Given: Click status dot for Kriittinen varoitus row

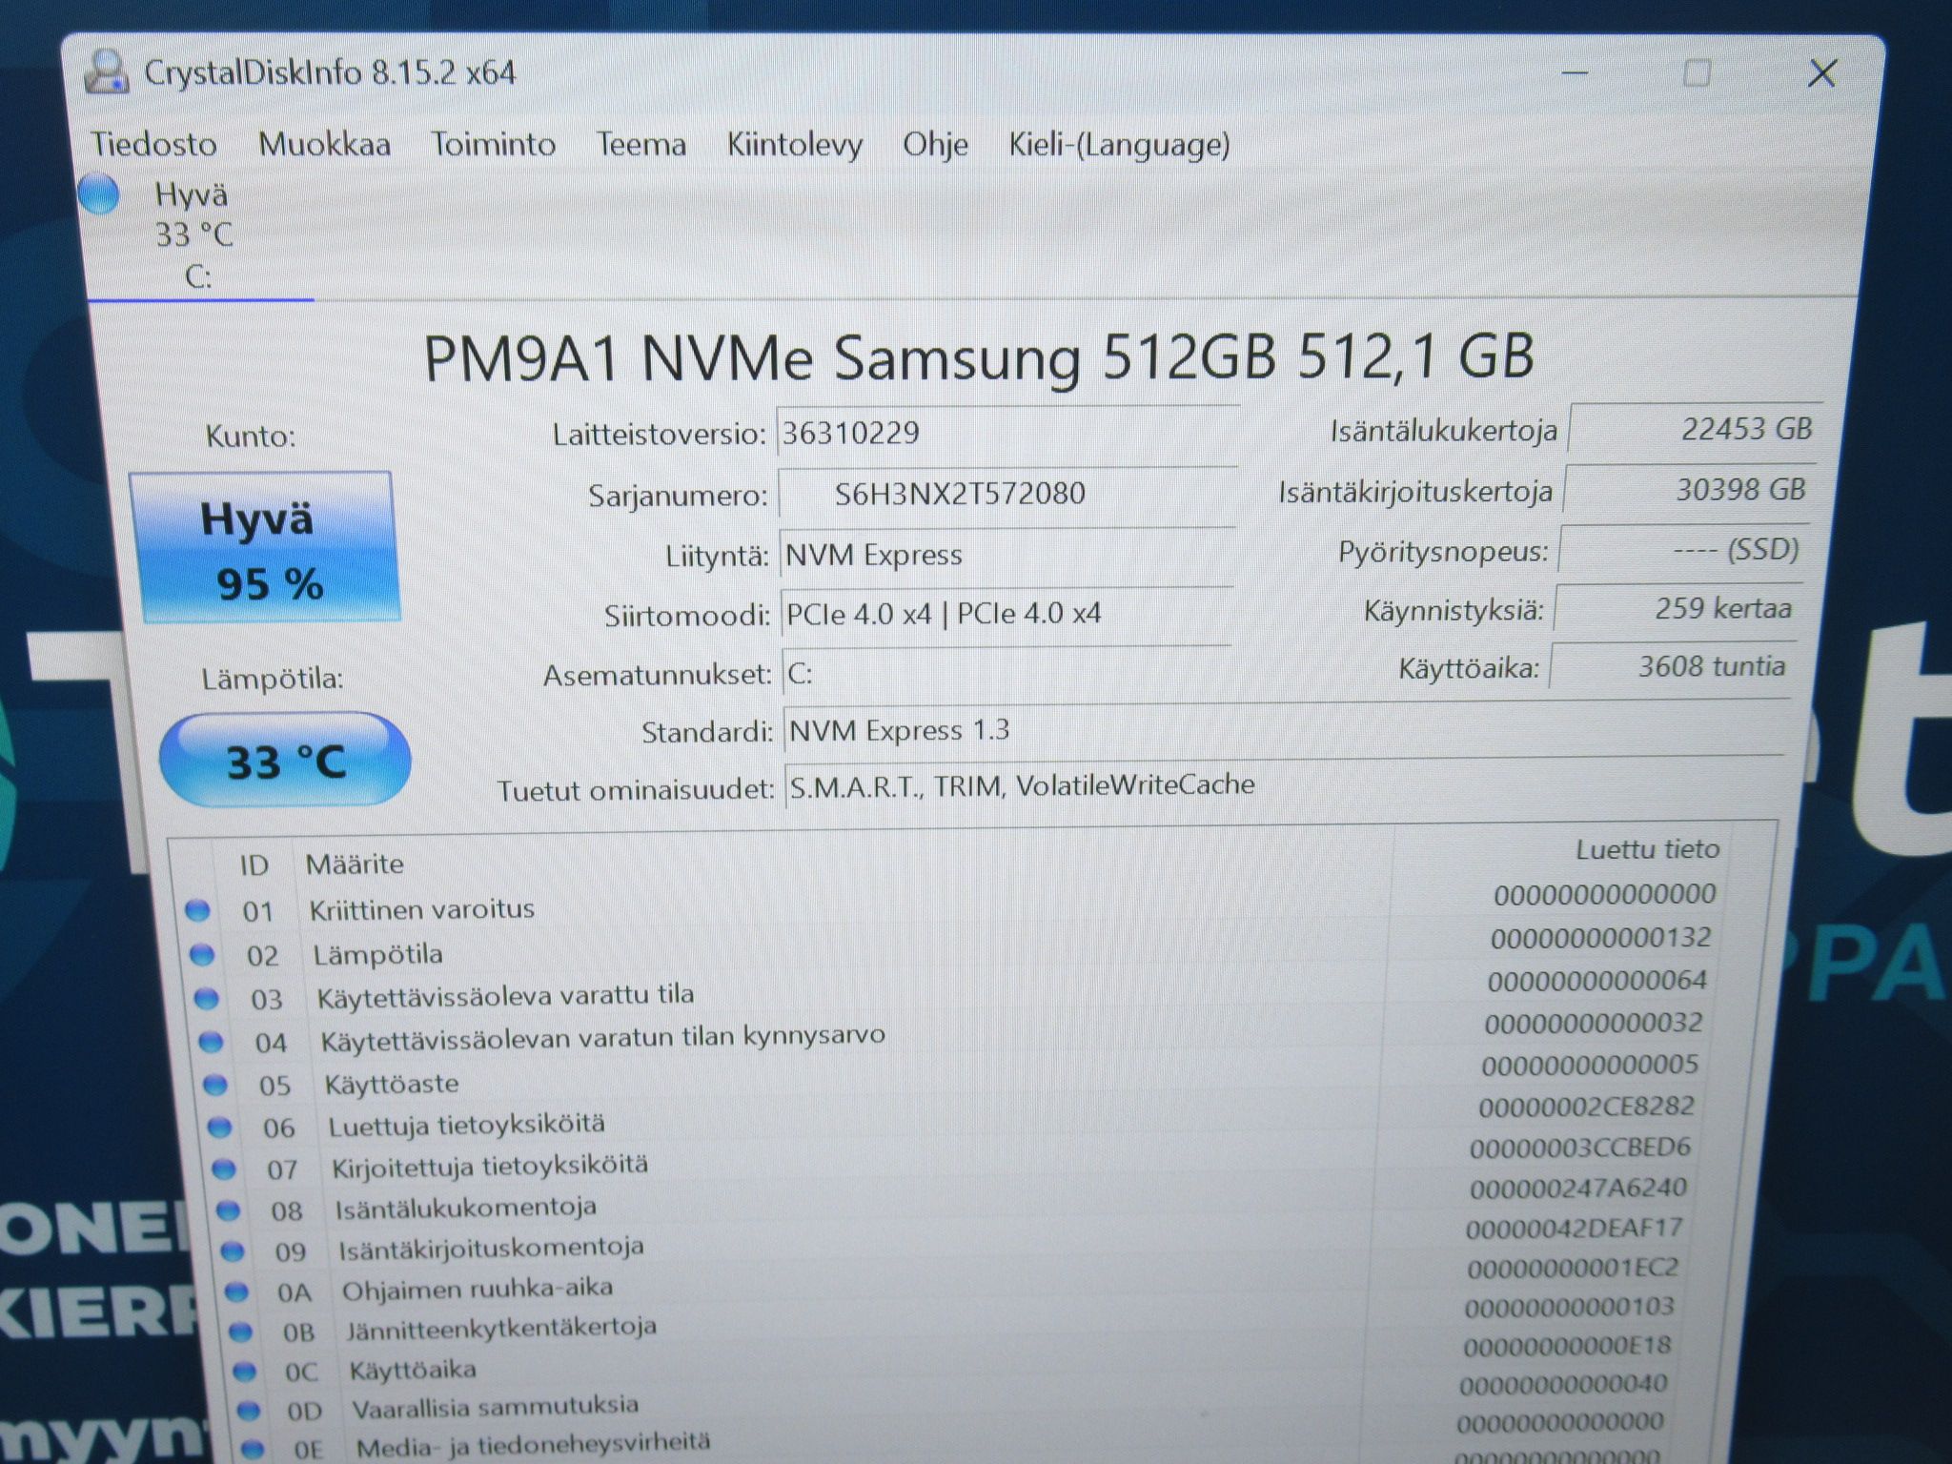Looking at the screenshot, I should (x=197, y=910).
